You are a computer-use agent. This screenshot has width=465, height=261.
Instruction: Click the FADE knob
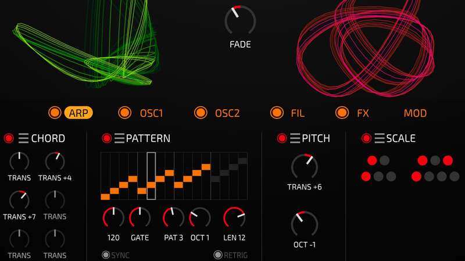pyautogui.click(x=240, y=20)
